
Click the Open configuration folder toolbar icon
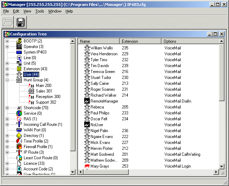point(8,22)
